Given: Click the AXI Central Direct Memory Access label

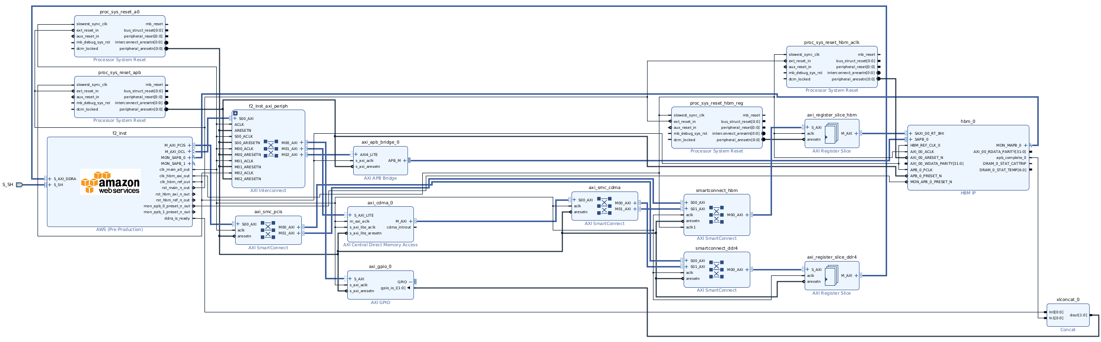Looking at the screenshot, I should tap(380, 245).
